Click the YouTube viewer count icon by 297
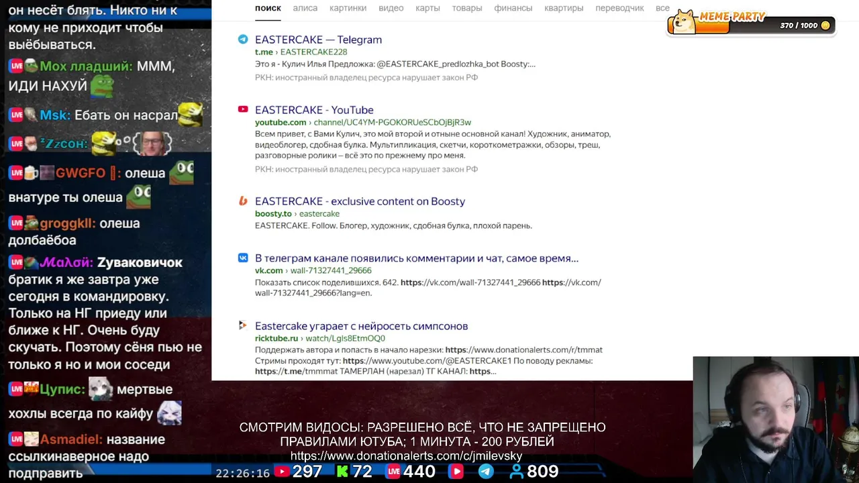This screenshot has width=859, height=483. point(282,472)
